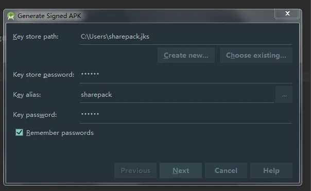Click the Android Studio icon in title bar

coord(11,16)
